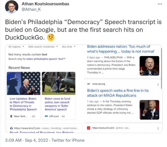Open the tweet's three-dot more options menu
167x147 pixels.
[x=160, y=4]
